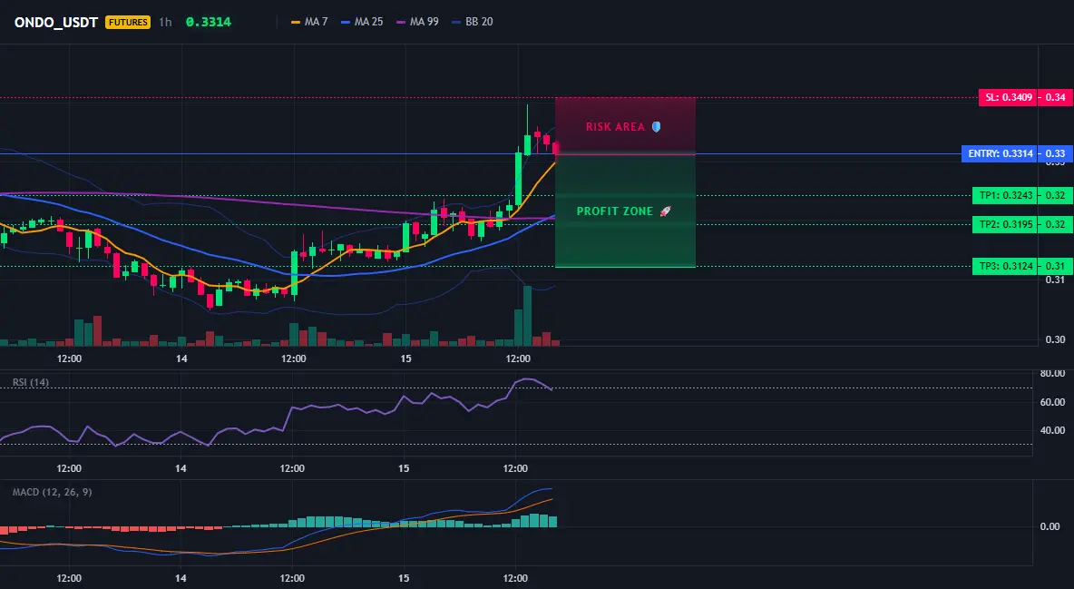The height and width of the screenshot is (589, 1074).
Task: Click the 0.3314 current price value
Action: coord(209,22)
